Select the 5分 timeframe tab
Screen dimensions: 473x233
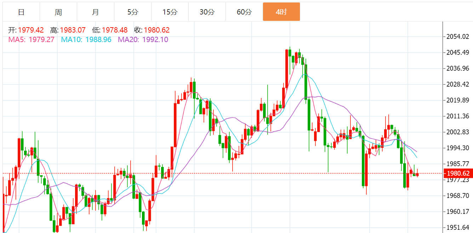(x=133, y=12)
